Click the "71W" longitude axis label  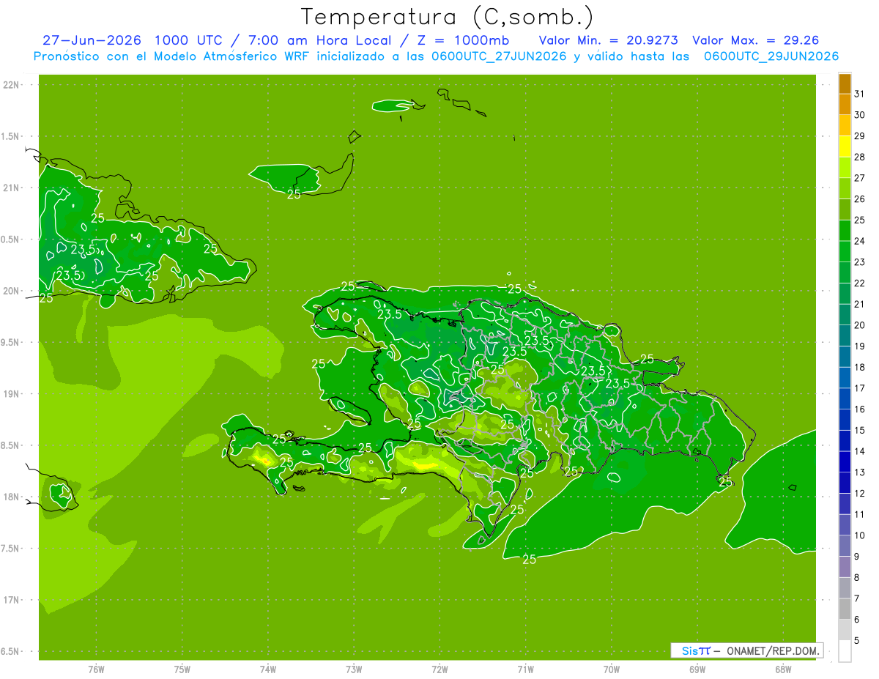525,669
